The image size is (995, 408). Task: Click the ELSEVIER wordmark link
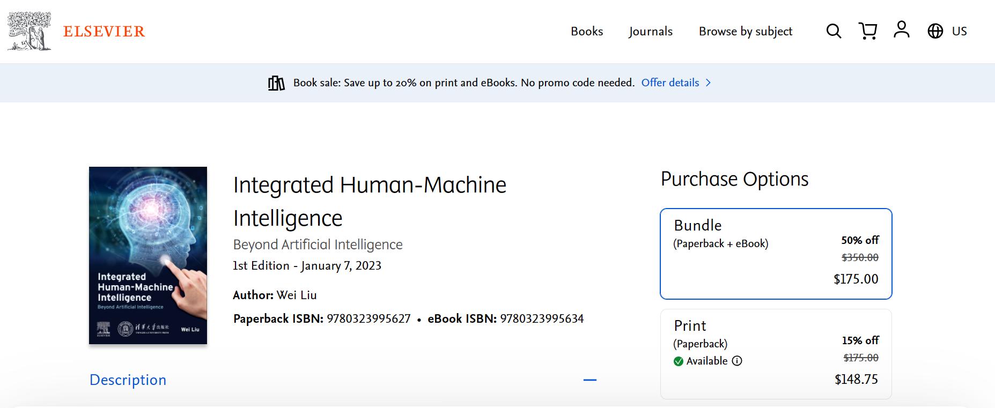104,31
